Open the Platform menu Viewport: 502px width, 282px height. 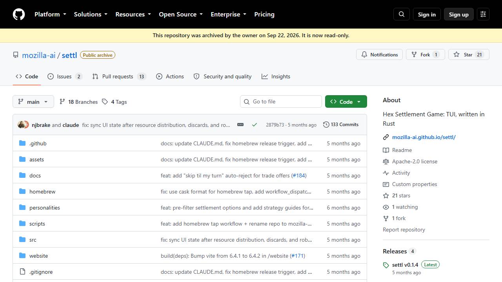tap(50, 14)
